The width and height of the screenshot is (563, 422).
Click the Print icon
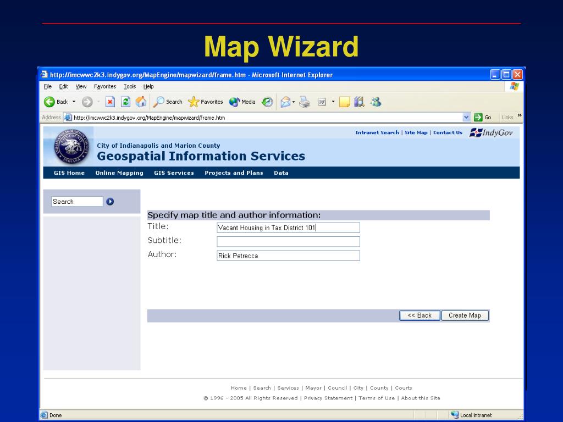click(x=305, y=102)
